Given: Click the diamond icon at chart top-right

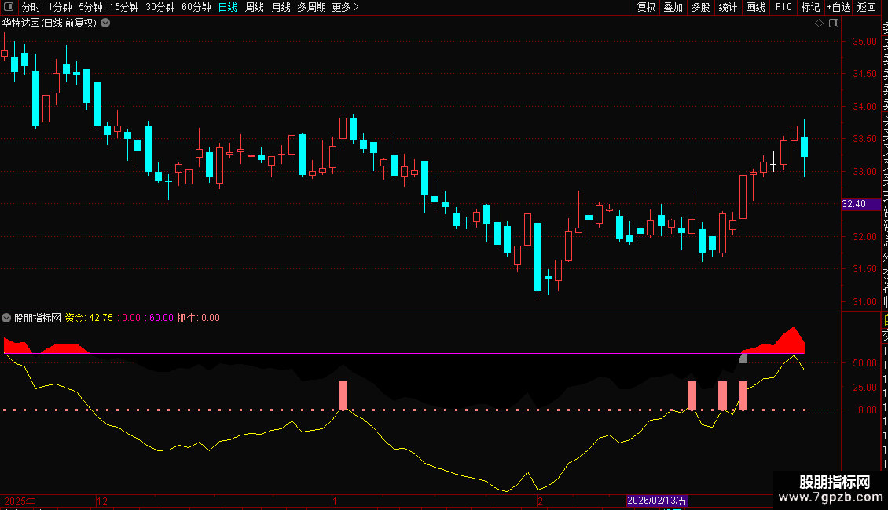Looking at the screenshot, I should pos(819,24).
